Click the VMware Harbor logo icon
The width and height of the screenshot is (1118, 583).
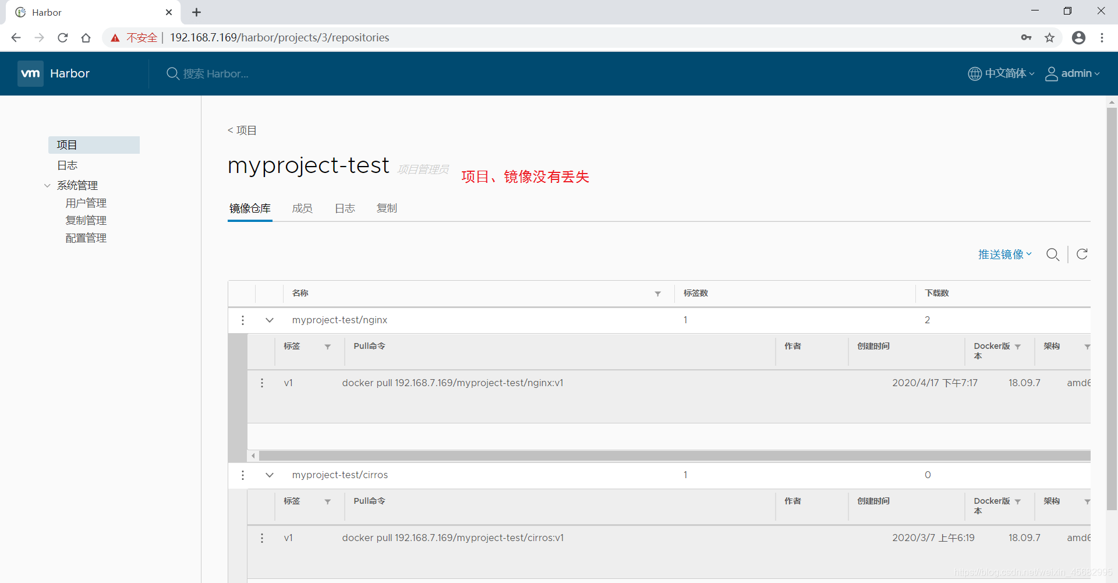pyautogui.click(x=30, y=73)
